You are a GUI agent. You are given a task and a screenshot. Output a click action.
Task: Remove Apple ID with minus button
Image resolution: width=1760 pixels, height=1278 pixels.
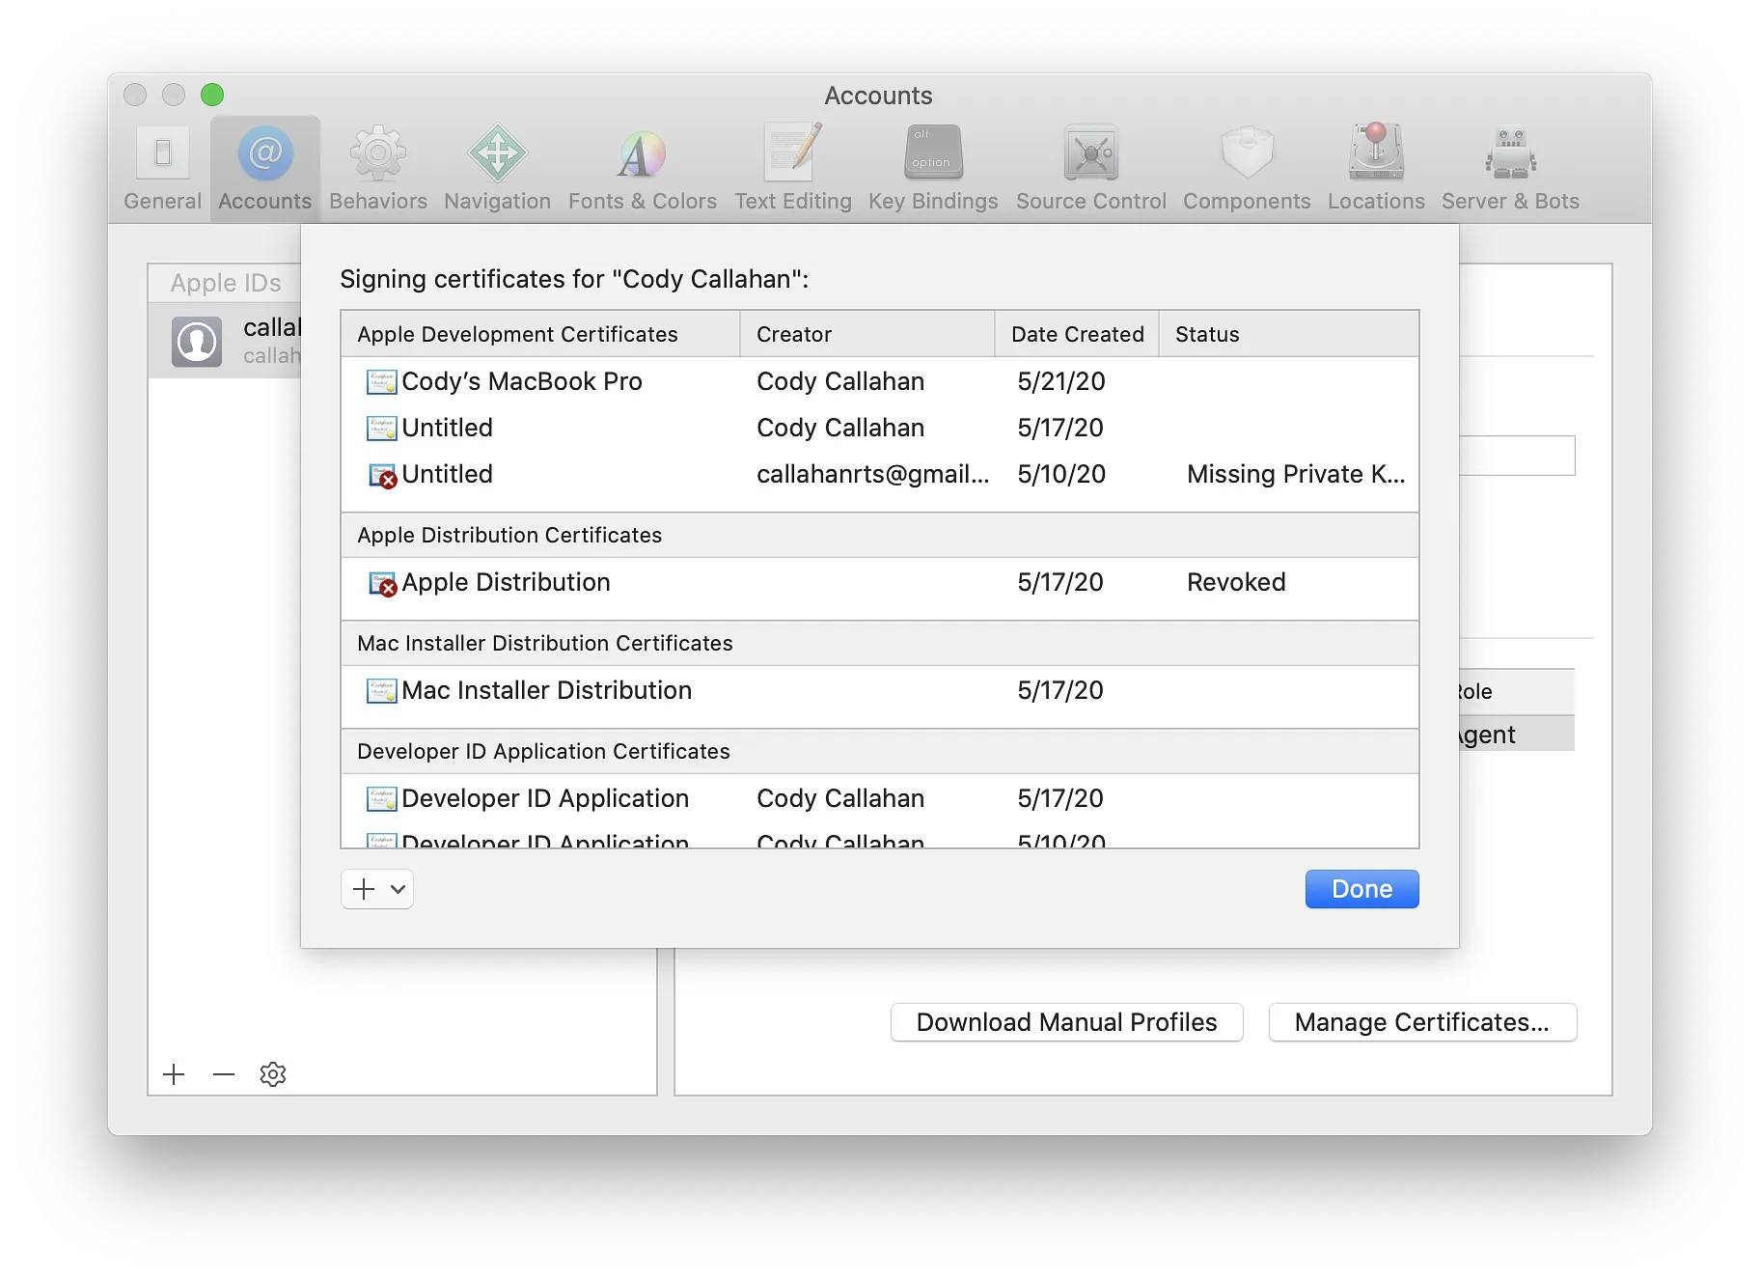coord(224,1074)
